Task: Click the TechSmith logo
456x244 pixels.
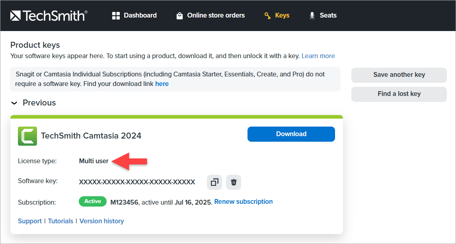Action: pos(49,16)
